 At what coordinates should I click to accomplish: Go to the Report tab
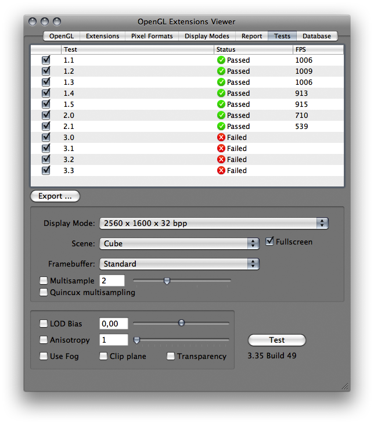click(x=252, y=36)
